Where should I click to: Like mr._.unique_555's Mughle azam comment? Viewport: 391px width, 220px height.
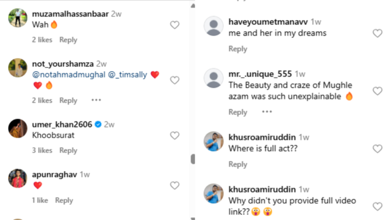(x=377, y=91)
